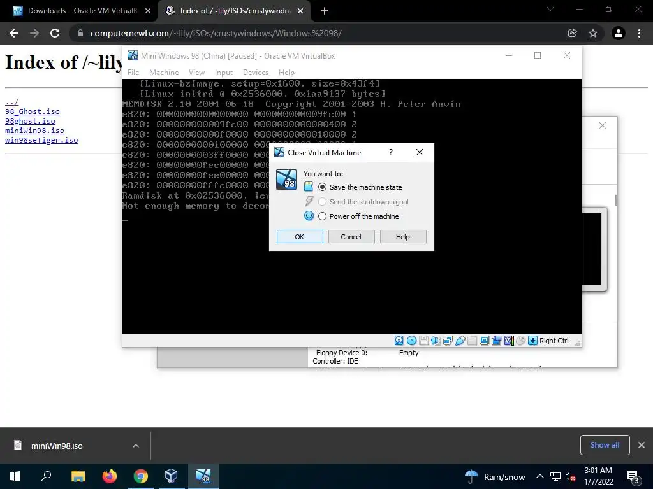Open the File menu of VirtualBox VM
653x489 pixels.
(133, 73)
